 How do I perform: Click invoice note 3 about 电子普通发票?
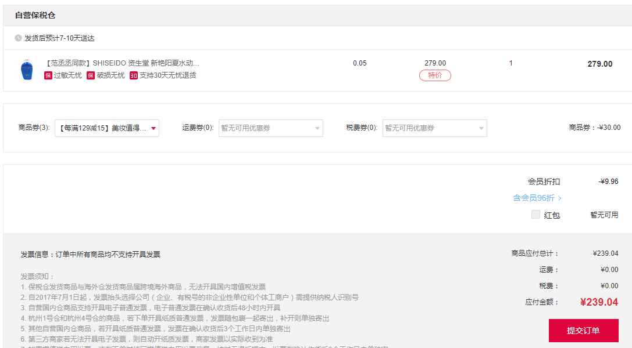pyautogui.click(x=151, y=308)
